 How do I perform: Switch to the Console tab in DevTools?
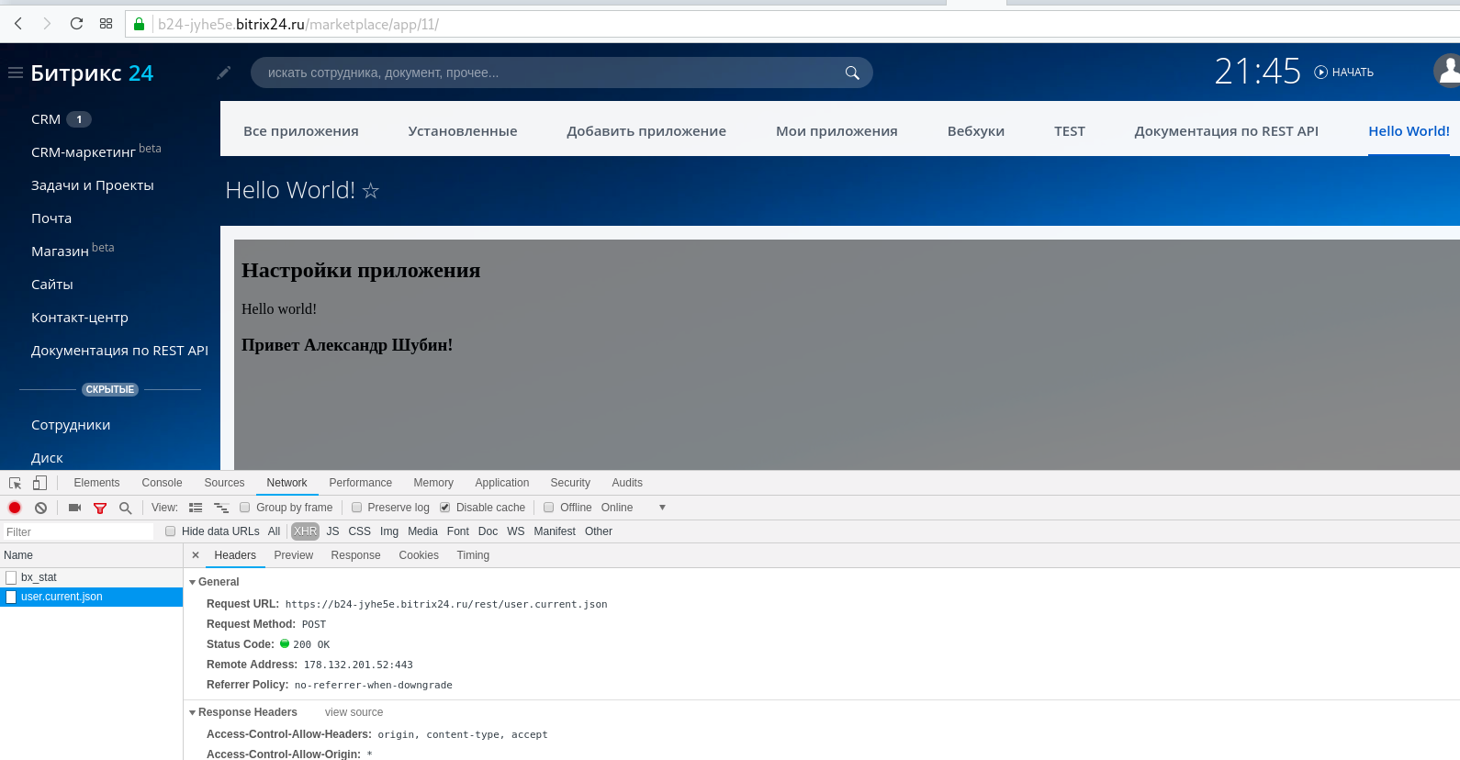pos(162,483)
